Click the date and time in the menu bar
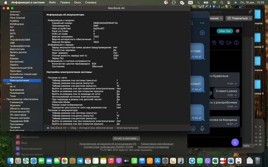Screen dimensions: 268x167 coord(252,3)
